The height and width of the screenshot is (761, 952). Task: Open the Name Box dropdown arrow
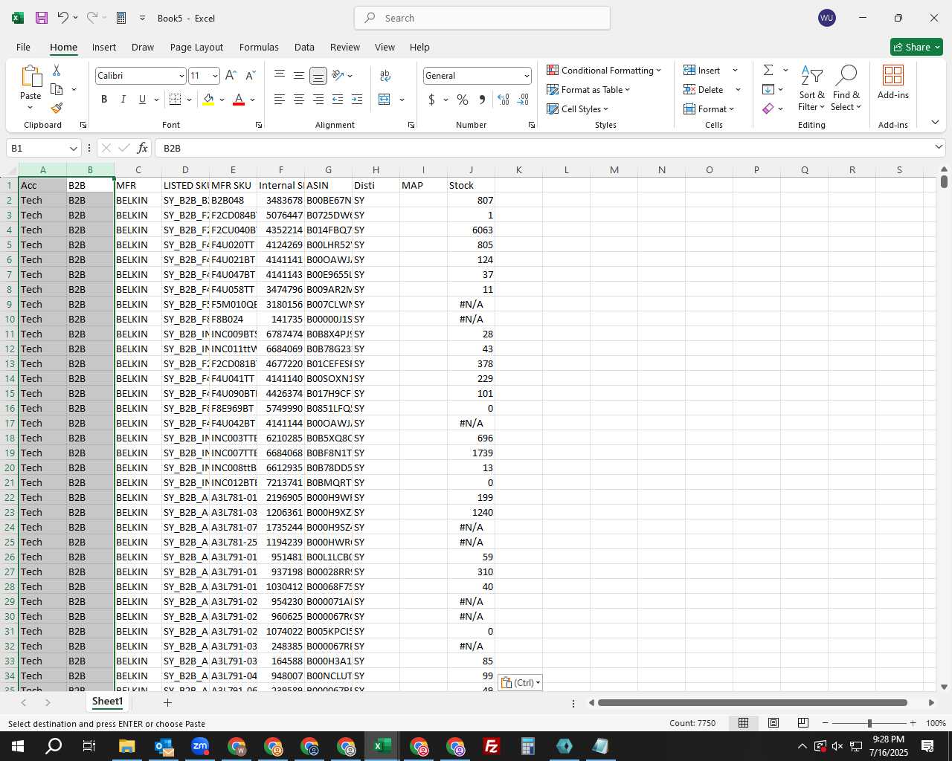click(x=73, y=148)
